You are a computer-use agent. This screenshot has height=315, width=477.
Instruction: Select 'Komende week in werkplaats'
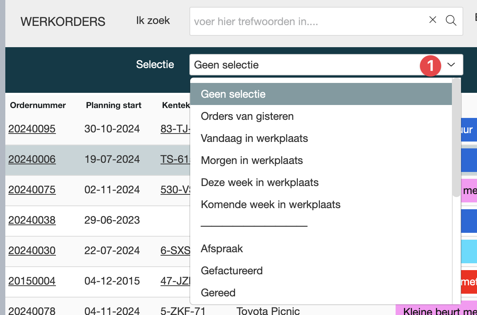[x=270, y=204]
